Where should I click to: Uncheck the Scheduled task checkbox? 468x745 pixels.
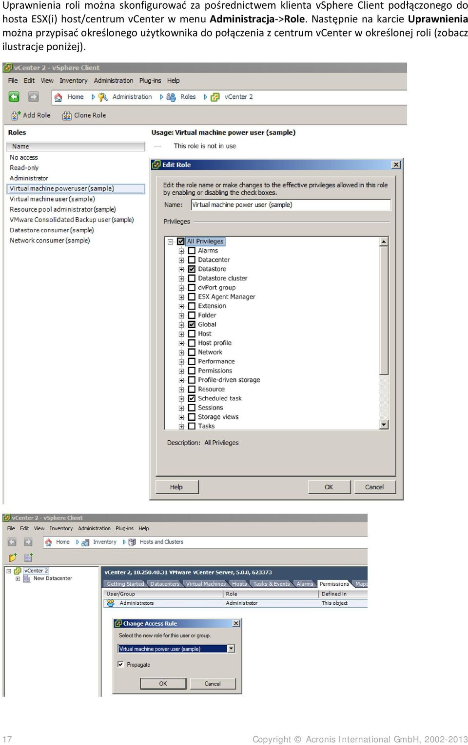pos(192,399)
